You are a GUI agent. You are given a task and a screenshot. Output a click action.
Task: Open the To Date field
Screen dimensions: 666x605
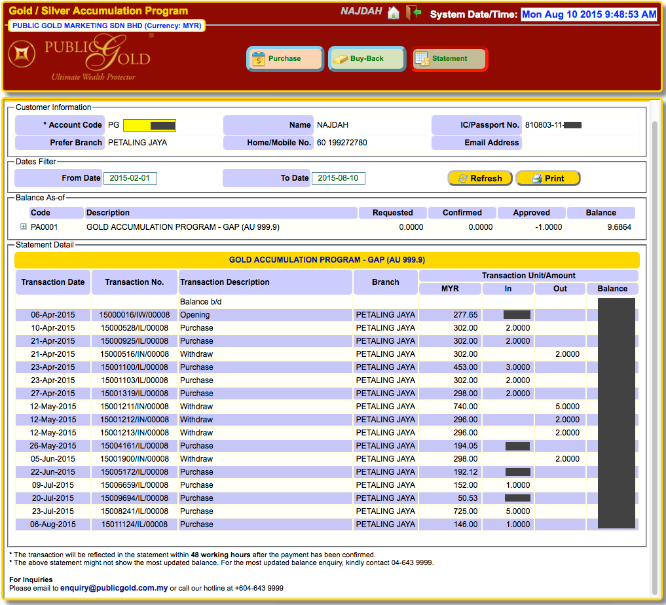point(338,178)
